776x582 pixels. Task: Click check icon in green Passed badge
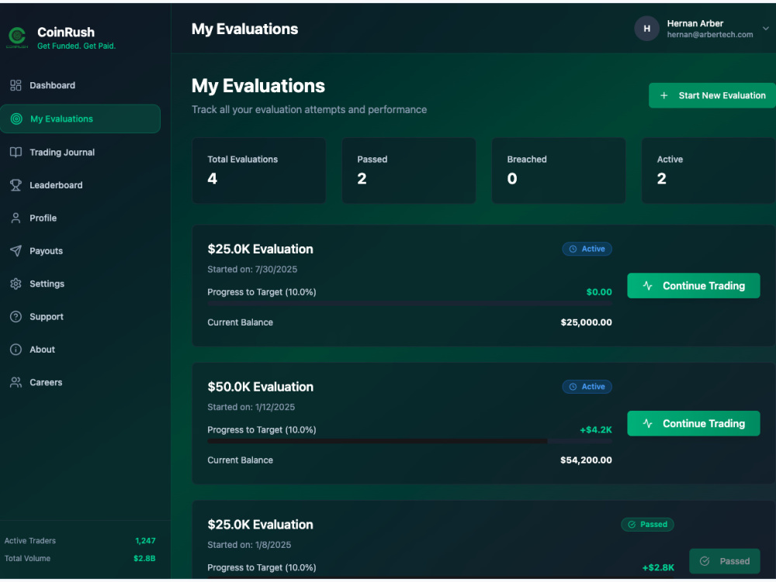point(632,525)
